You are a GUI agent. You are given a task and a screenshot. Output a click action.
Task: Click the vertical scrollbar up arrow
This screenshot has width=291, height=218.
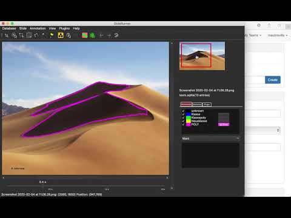click(172, 43)
